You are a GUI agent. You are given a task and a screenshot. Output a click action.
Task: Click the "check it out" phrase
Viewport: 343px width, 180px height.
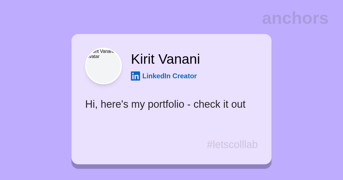point(219,104)
